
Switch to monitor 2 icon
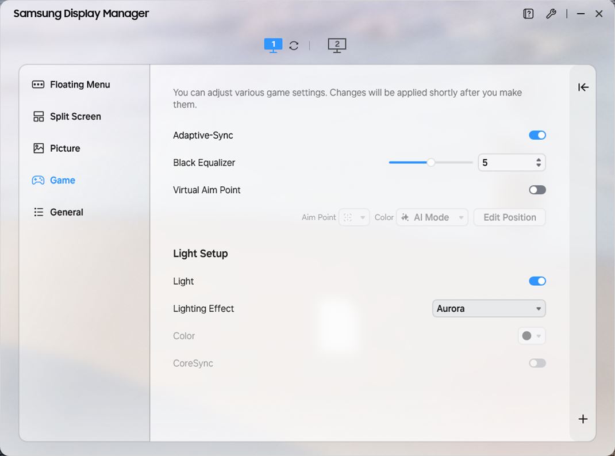coord(337,45)
